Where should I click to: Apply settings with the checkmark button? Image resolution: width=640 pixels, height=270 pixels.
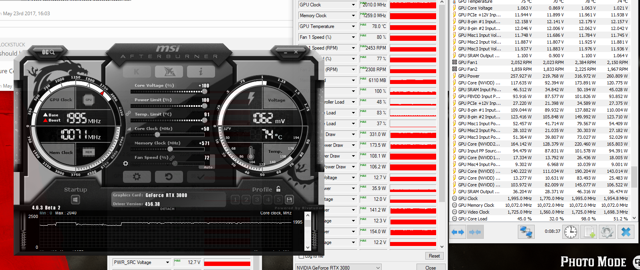(201, 176)
